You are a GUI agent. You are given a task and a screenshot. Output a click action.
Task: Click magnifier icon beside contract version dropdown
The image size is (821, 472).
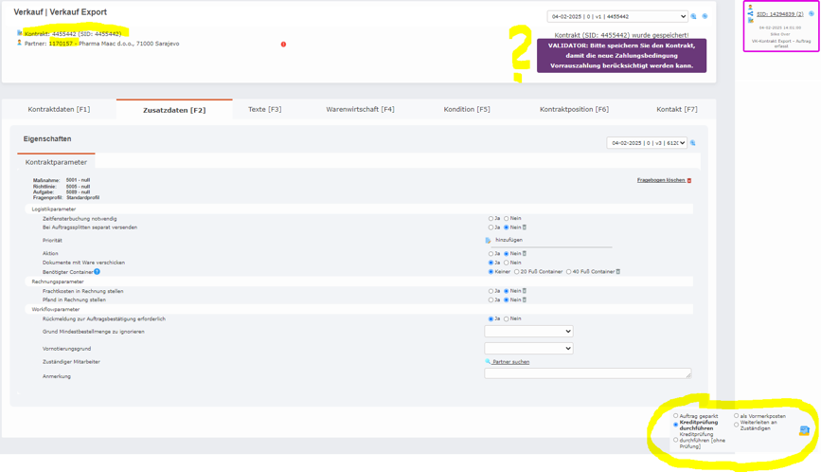[x=693, y=16]
